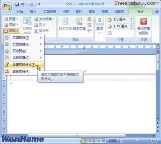Zoom out with minus icon
The height and width of the screenshot is (144, 161).
click(x=121, y=140)
